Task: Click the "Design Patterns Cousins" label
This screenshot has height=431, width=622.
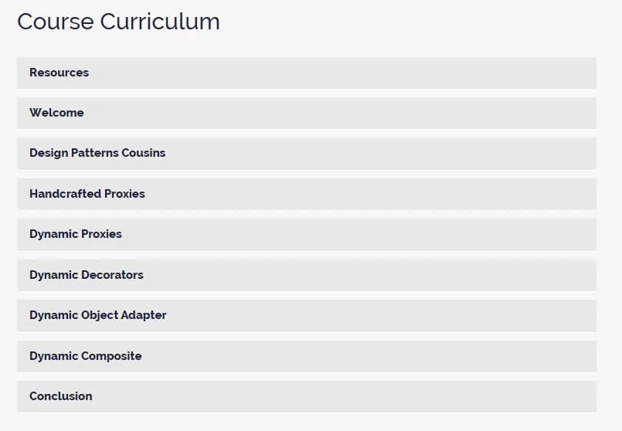Action: tap(97, 153)
